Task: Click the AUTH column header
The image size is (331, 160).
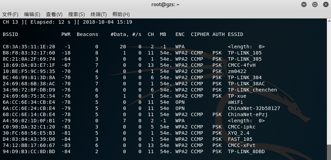Action: 219,34
